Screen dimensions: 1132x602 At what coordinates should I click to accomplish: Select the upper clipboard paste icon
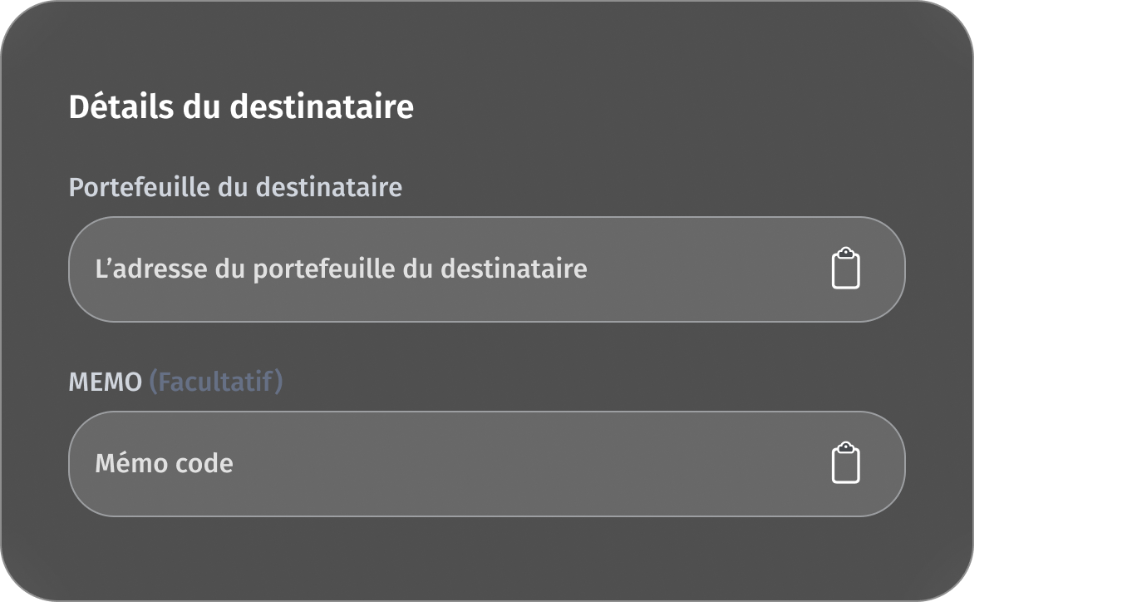(845, 269)
